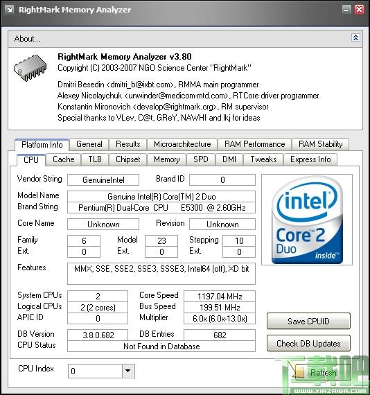This screenshot has height=395, width=370.
Task: Click Core Speed value 1197.04 MHz
Action: [x=220, y=297]
